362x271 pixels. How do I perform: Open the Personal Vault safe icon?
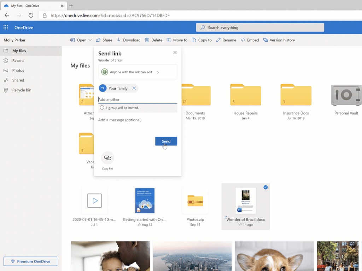(x=346, y=95)
